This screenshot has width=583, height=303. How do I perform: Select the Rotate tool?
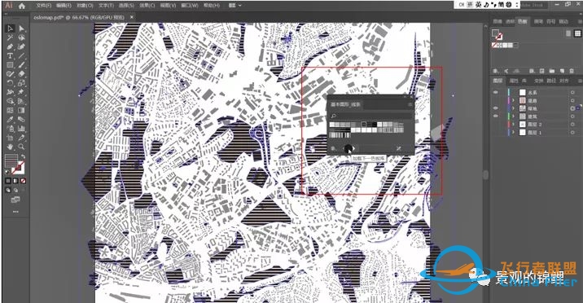[x=10, y=83]
